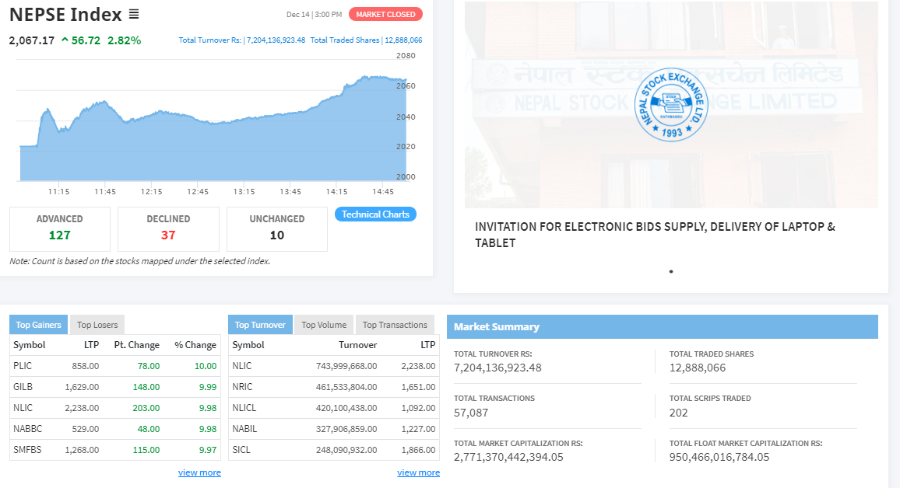This screenshot has height=488, width=900.
Task: Switch to the Top Gainers tab
Action: [x=38, y=325]
